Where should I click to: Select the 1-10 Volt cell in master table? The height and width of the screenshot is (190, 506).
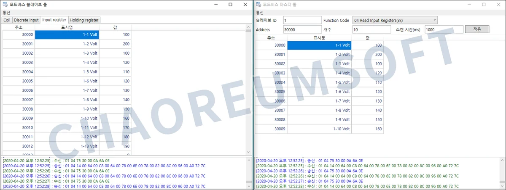(319, 129)
